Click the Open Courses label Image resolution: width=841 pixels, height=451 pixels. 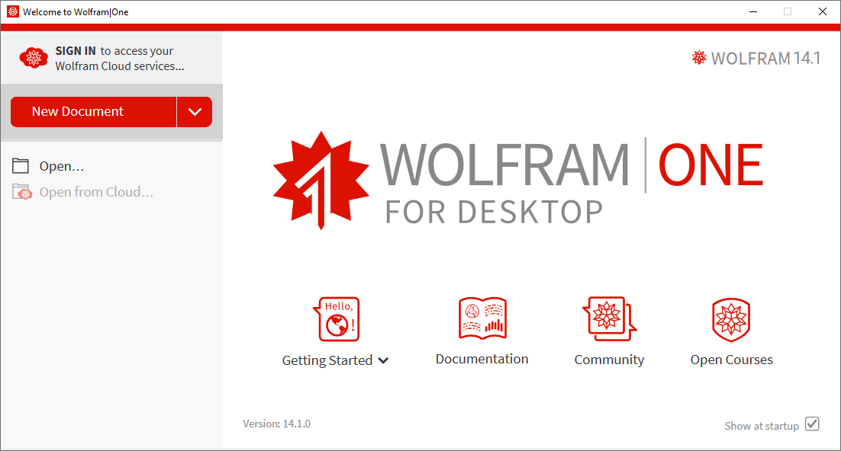(x=732, y=360)
